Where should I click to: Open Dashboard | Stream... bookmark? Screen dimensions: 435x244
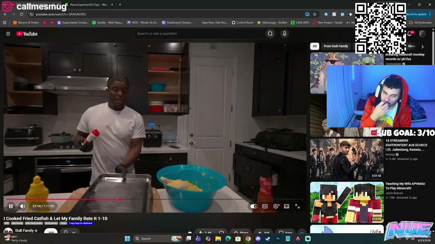(x=177, y=23)
